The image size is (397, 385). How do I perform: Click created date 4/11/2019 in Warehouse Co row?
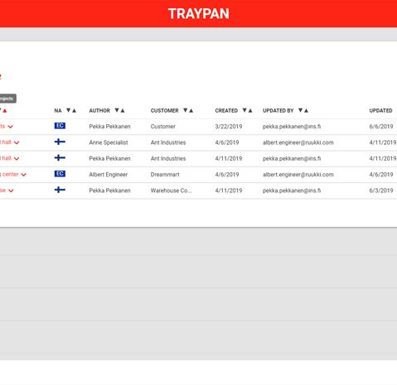click(229, 190)
